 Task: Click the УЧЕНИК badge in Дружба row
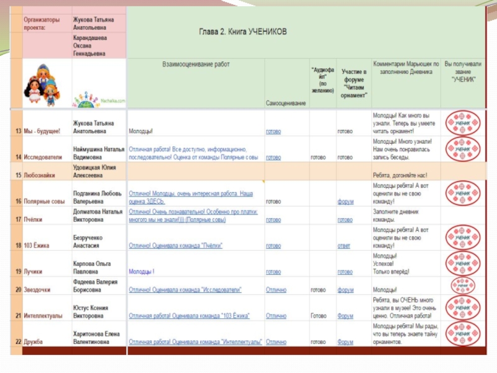click(x=463, y=333)
